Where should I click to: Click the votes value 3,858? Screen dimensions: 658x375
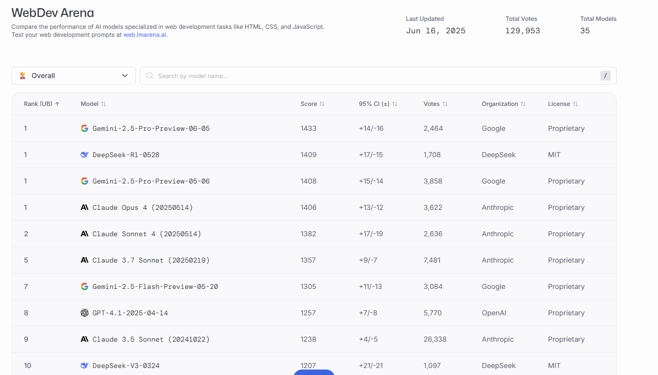433,181
